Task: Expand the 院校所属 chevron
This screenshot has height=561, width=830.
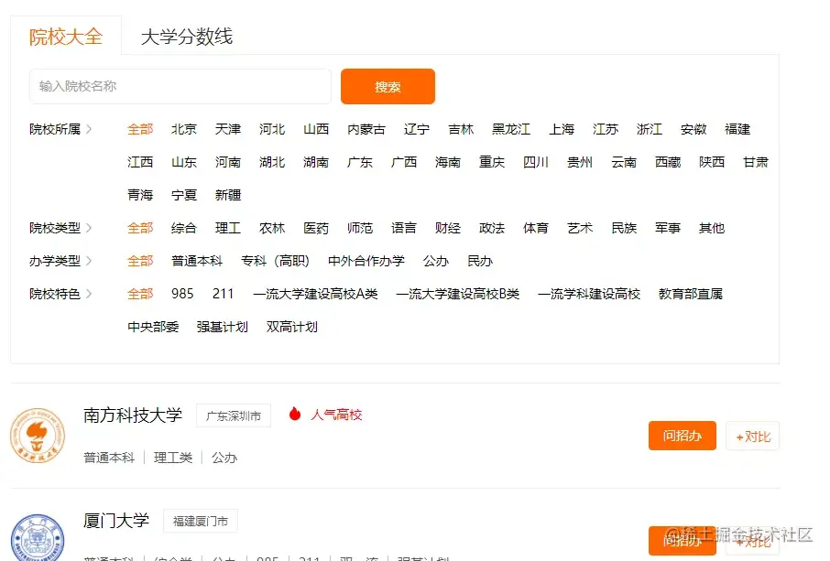Action: pyautogui.click(x=88, y=129)
